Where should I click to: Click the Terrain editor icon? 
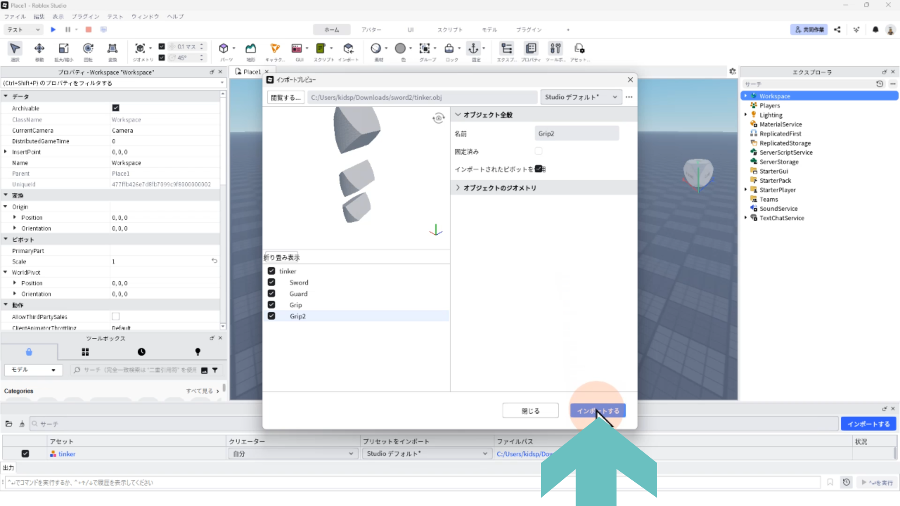(251, 49)
